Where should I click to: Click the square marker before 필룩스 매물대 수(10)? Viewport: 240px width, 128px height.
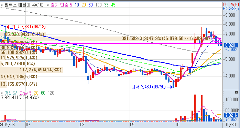[x=2, y=5]
